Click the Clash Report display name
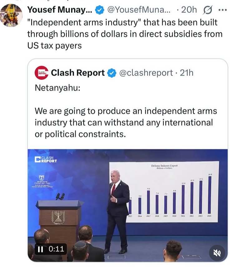 [x=78, y=73]
